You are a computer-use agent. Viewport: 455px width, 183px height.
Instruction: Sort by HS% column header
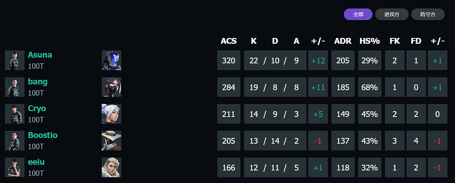[369, 41]
